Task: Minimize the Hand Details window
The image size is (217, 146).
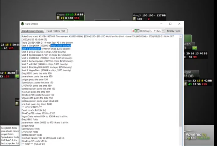Action: pyautogui.click(x=161, y=24)
